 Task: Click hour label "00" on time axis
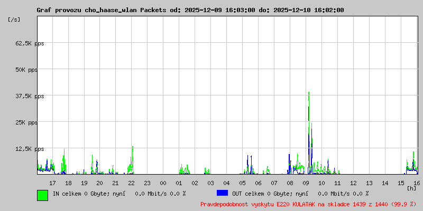163,183
